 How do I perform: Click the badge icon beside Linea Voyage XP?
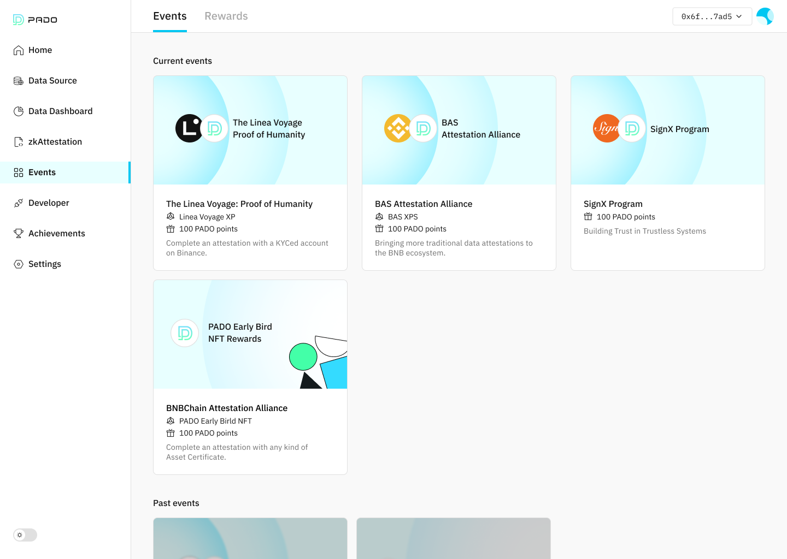171,217
